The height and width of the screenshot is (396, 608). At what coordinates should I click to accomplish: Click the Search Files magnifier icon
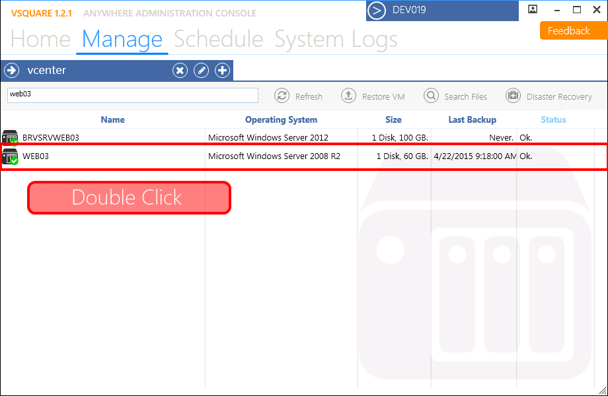(x=431, y=96)
